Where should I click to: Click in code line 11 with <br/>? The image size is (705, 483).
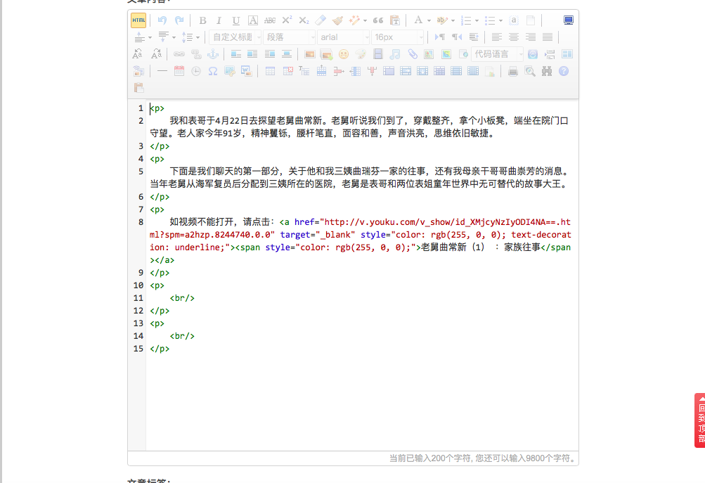pos(182,298)
